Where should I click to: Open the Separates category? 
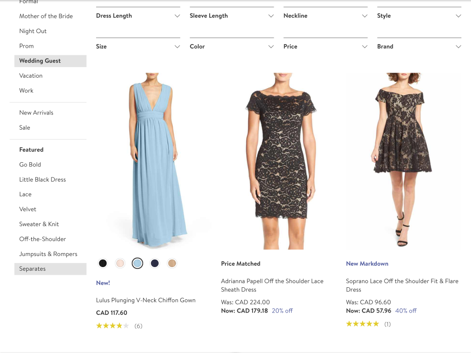(x=33, y=269)
